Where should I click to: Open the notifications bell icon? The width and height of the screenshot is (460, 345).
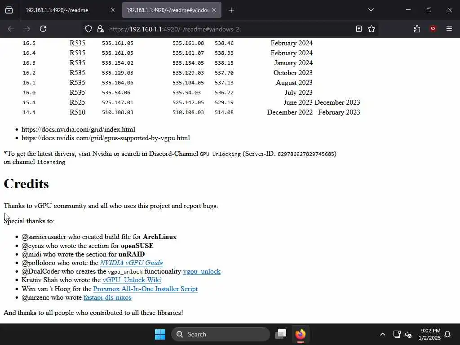coord(448,334)
